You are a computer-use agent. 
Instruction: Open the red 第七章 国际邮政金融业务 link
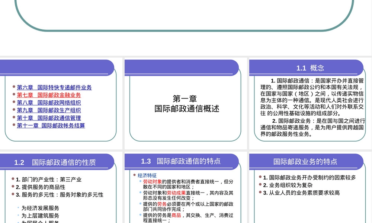pos(49,95)
